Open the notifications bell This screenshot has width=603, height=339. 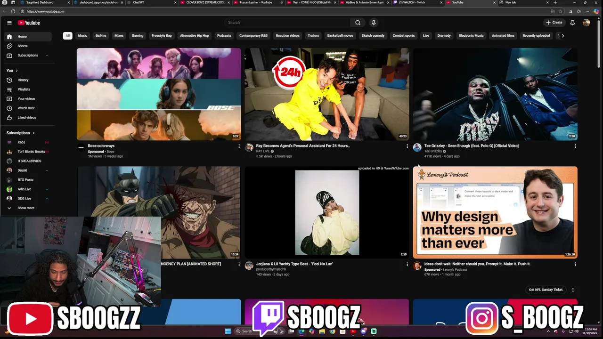[572, 23]
